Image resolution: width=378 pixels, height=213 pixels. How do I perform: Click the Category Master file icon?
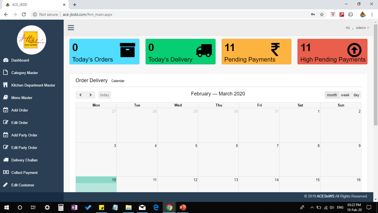5,72
